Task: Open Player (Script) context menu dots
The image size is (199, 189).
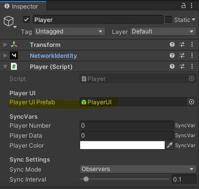Action: [192, 66]
